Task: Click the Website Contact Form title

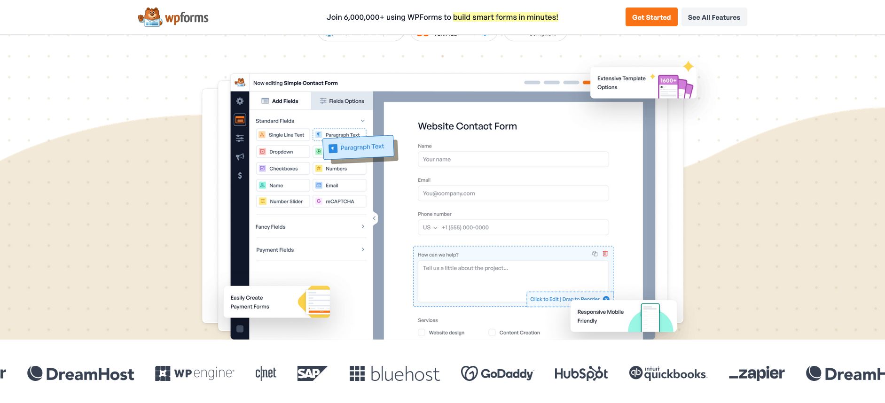Action: click(x=467, y=126)
